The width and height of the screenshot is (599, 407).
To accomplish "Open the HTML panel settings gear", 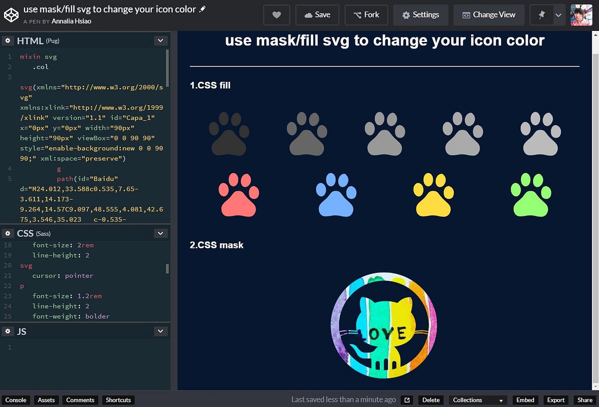I will click(7, 40).
